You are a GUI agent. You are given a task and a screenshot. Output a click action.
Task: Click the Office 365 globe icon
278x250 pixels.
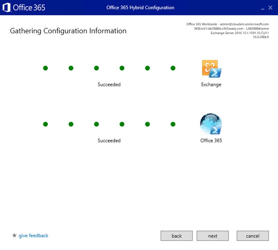tap(211, 124)
